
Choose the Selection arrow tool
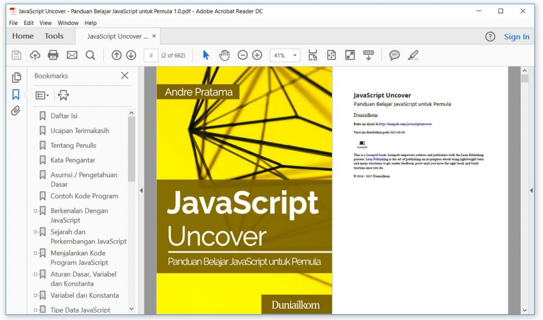tap(206, 55)
